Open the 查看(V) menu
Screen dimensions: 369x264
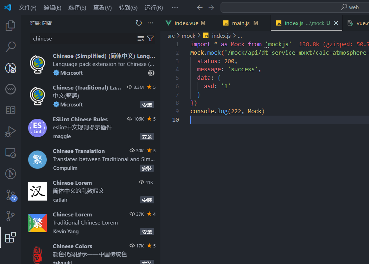(x=102, y=7)
